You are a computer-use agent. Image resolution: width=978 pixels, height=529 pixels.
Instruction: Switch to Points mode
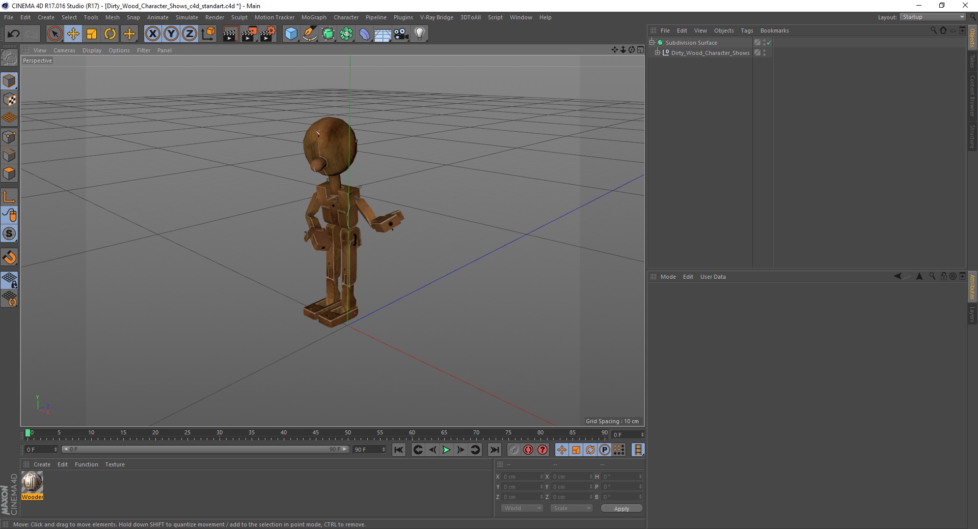pyautogui.click(x=9, y=137)
